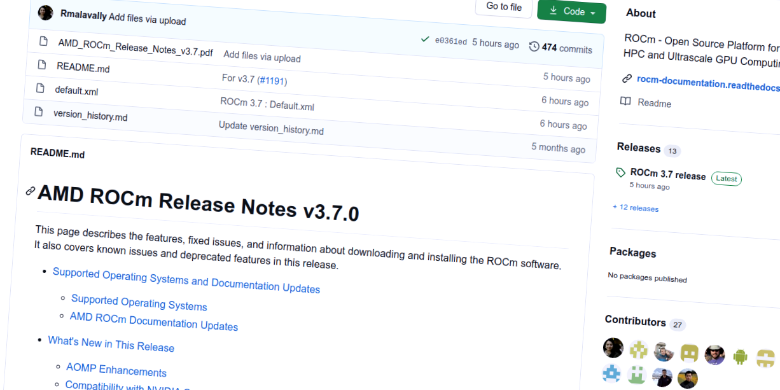This screenshot has height=390, width=780.
Task: Click Rmalavally's avatar in commit header
Action: click(x=46, y=13)
